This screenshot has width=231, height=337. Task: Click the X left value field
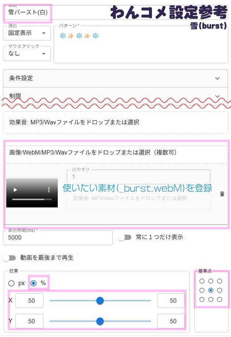pos(29,301)
